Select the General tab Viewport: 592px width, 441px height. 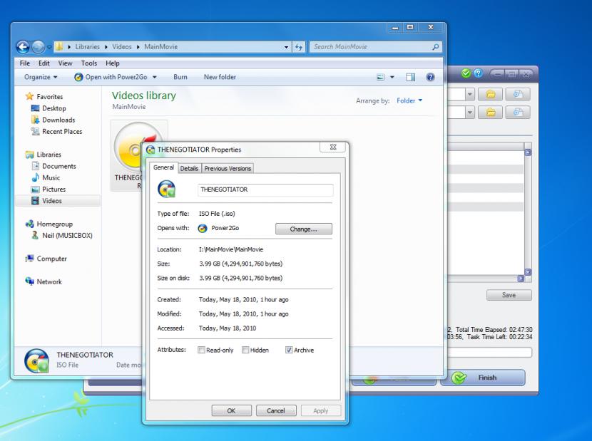(x=163, y=167)
